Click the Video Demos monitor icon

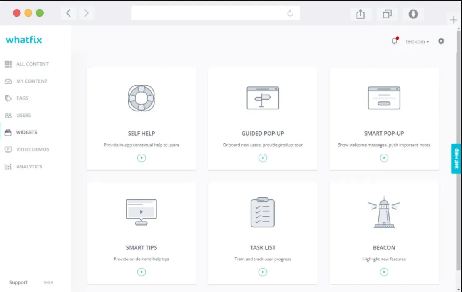coord(8,149)
